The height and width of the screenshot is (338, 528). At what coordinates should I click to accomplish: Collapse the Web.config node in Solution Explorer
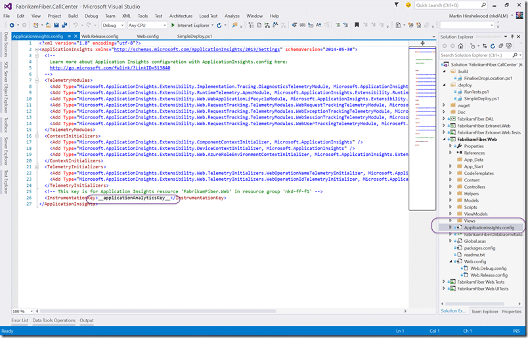coord(451,261)
